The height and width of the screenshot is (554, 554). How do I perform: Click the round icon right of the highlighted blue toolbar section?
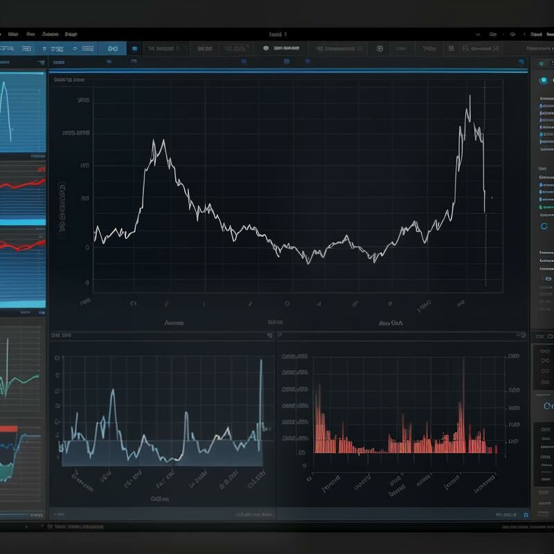[134, 49]
